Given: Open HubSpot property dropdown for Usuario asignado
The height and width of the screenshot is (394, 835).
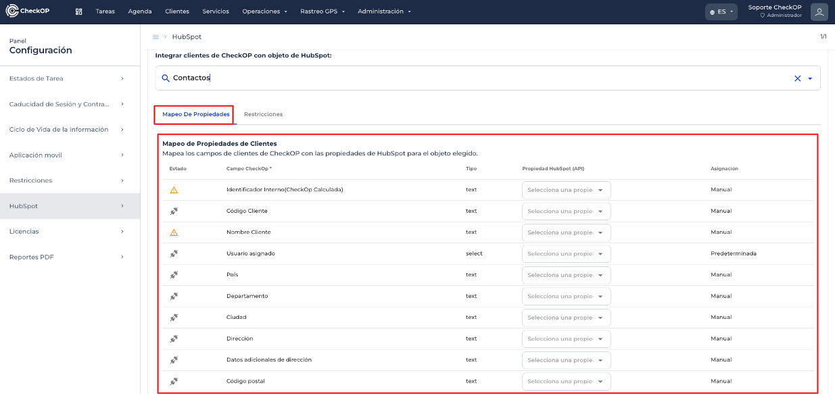Looking at the screenshot, I should [x=566, y=254].
